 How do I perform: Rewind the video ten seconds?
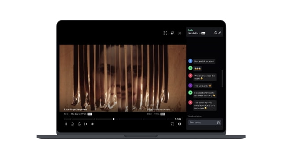tap(72, 124)
